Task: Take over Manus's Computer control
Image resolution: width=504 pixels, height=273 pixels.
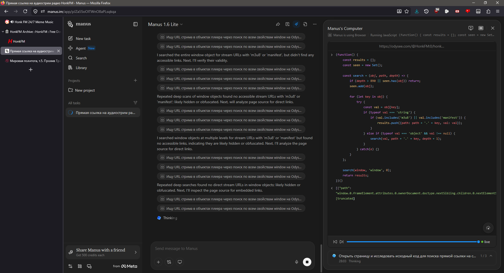Action: [471, 28]
